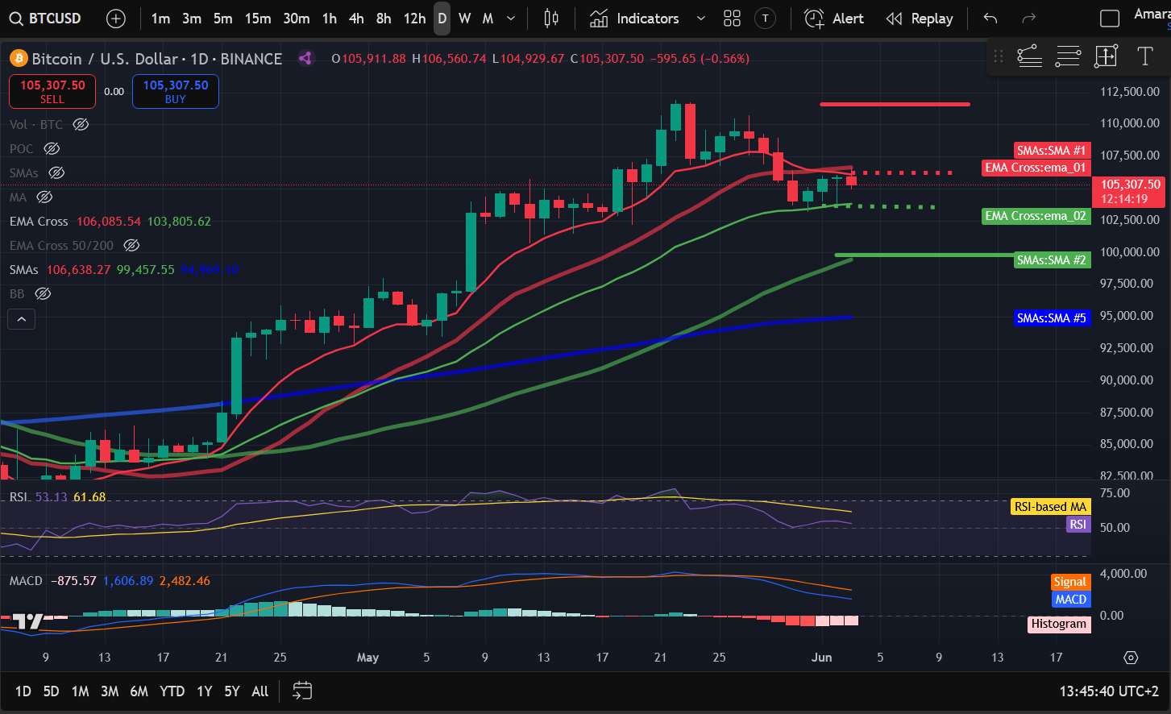Open indicator templates grid icon
This screenshot has height=714, width=1171.
click(732, 19)
